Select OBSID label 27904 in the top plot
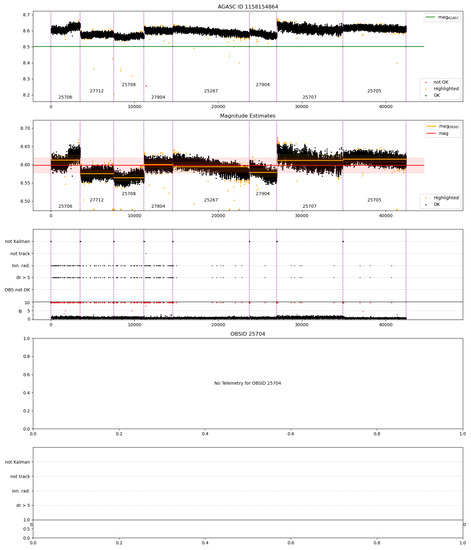 pyautogui.click(x=263, y=85)
